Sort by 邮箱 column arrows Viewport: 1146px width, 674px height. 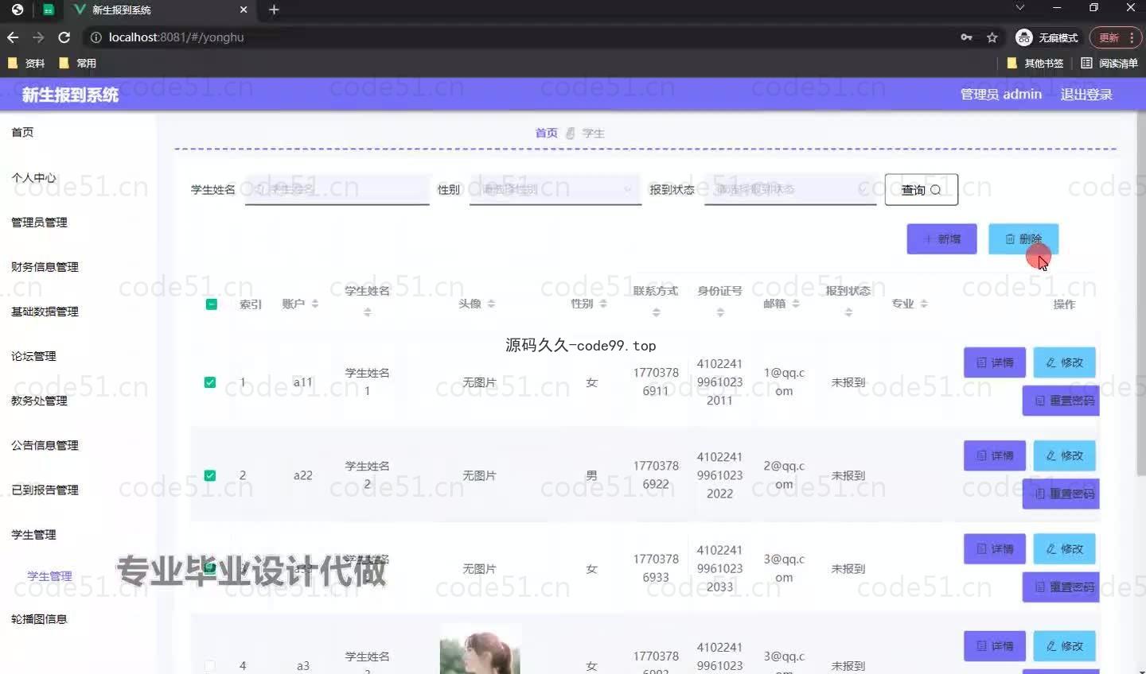pyautogui.click(x=796, y=304)
